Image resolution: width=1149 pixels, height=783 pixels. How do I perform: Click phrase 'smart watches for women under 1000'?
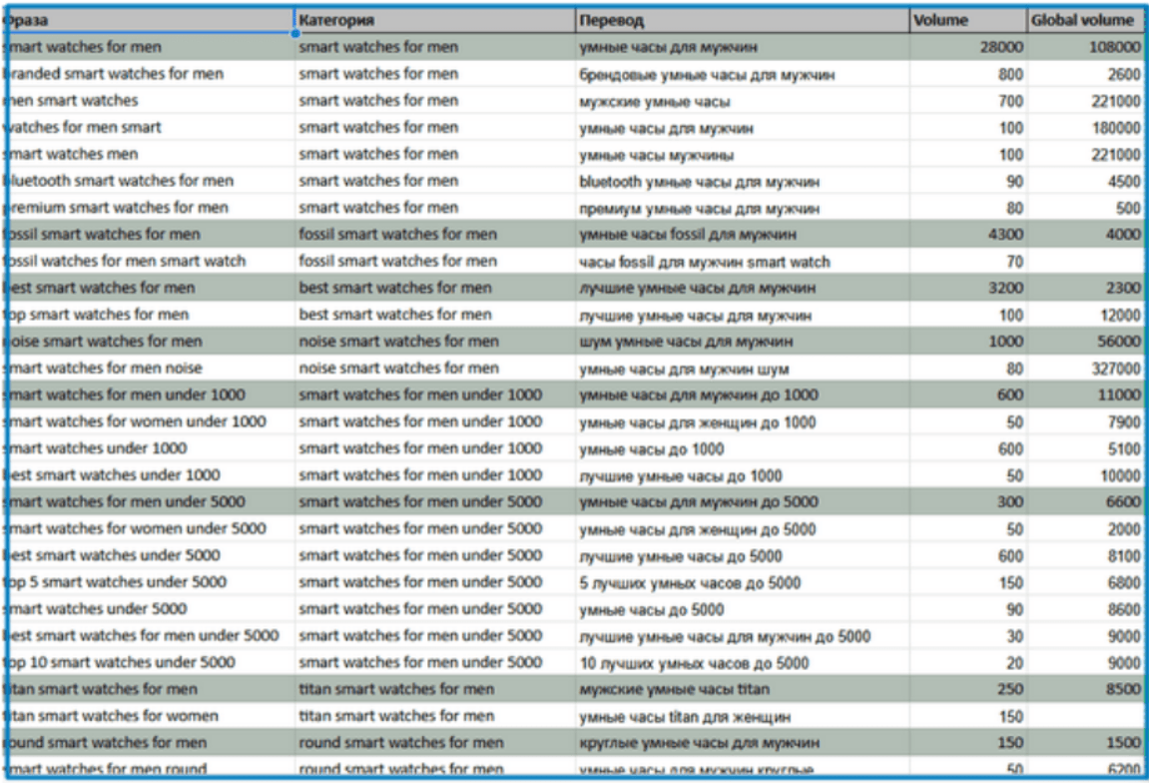coord(150,421)
